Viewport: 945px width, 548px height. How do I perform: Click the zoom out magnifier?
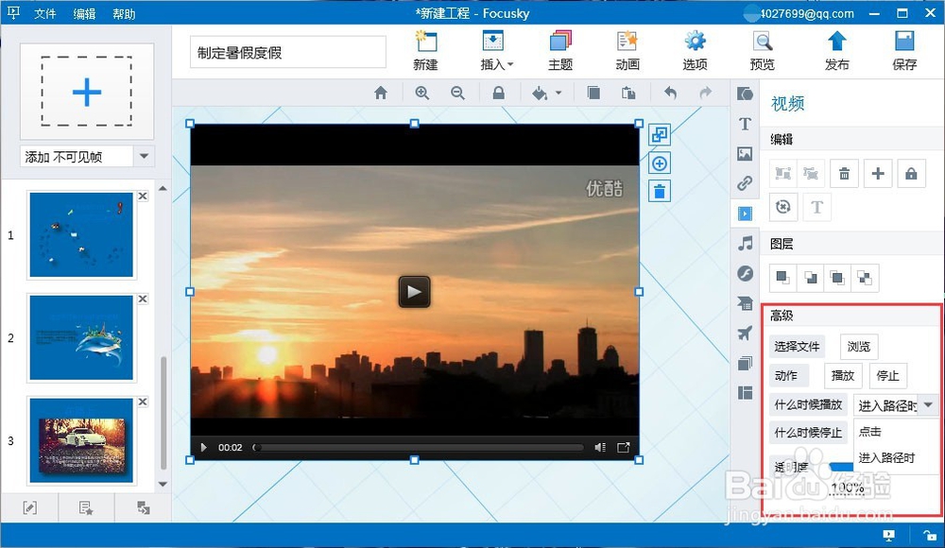point(457,93)
